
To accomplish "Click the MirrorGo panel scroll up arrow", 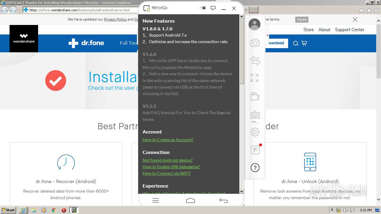I will pos(242,17).
